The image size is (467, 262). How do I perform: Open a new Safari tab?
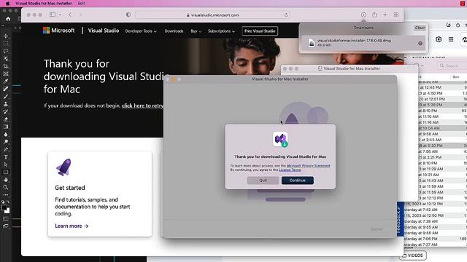coord(385,15)
